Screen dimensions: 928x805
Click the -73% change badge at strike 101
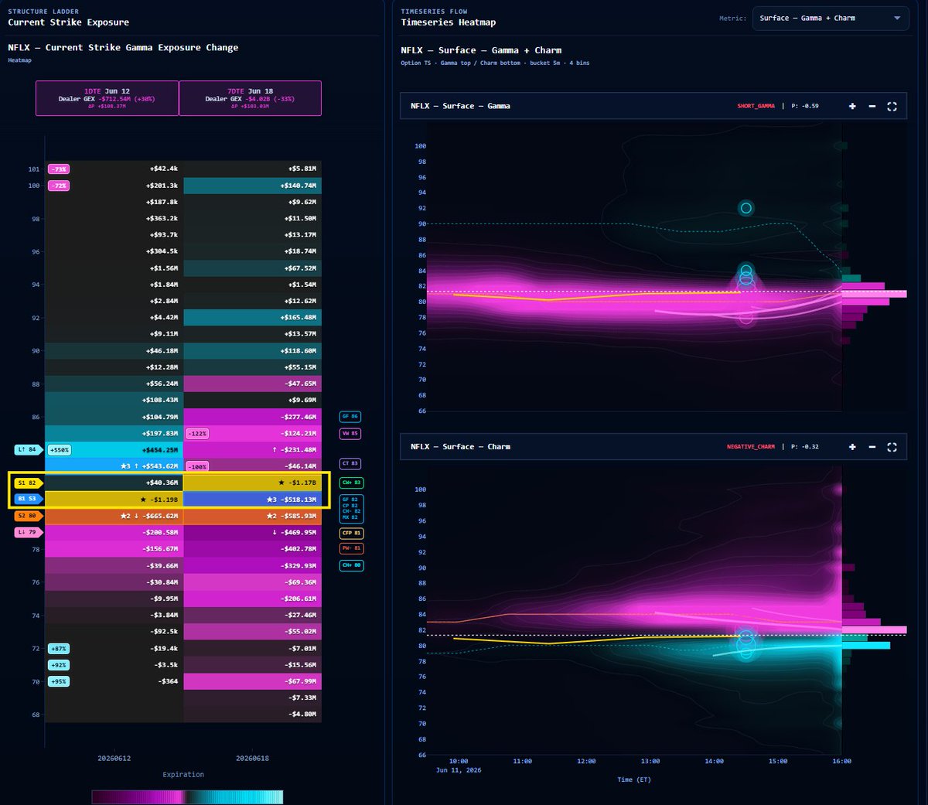pos(59,169)
